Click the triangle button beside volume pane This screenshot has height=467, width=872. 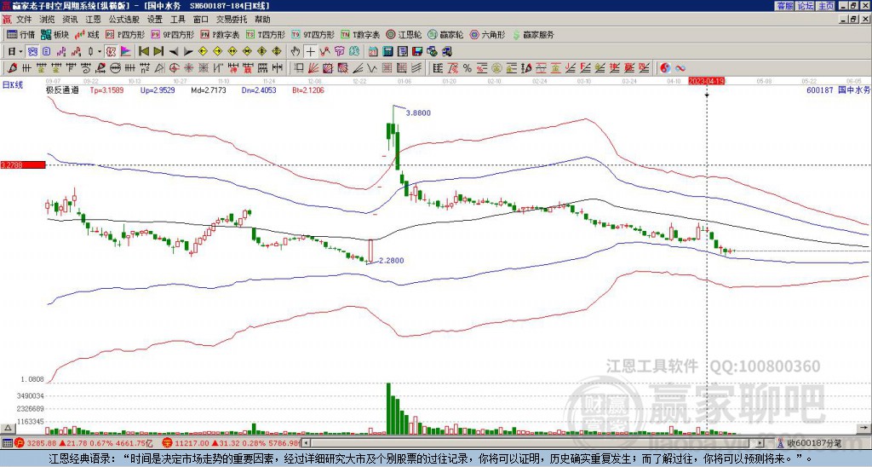click(8, 428)
